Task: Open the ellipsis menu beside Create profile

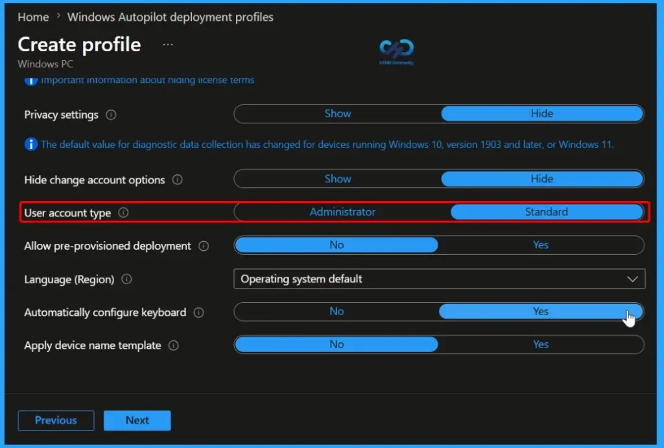Action: 168,45
